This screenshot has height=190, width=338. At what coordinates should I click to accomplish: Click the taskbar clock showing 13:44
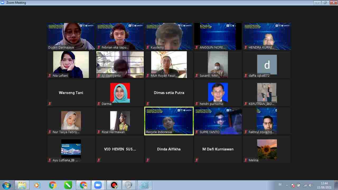click(x=324, y=185)
